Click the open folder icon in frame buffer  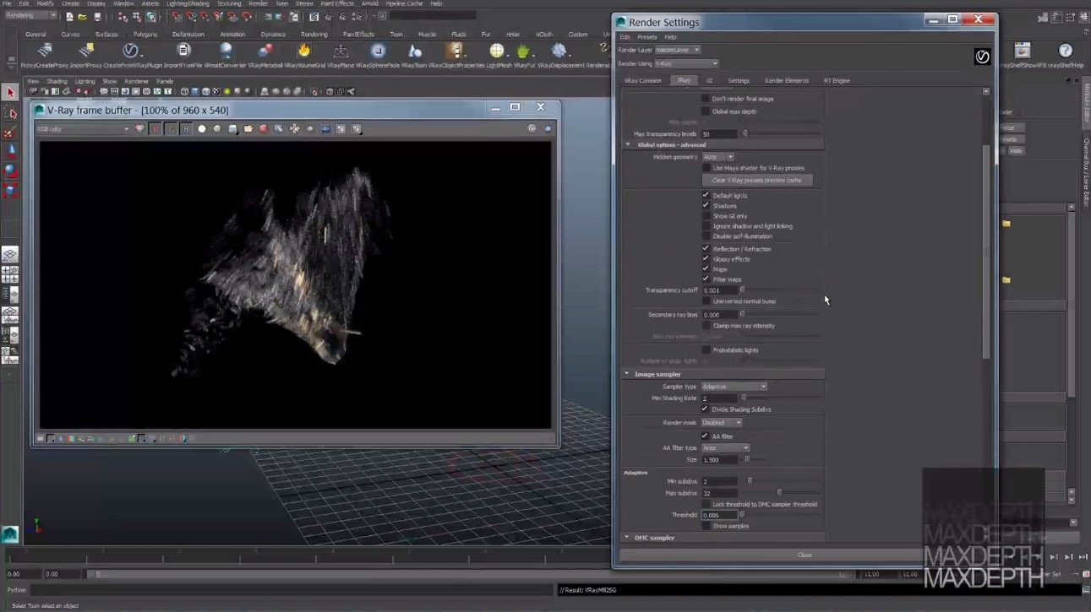pos(248,129)
